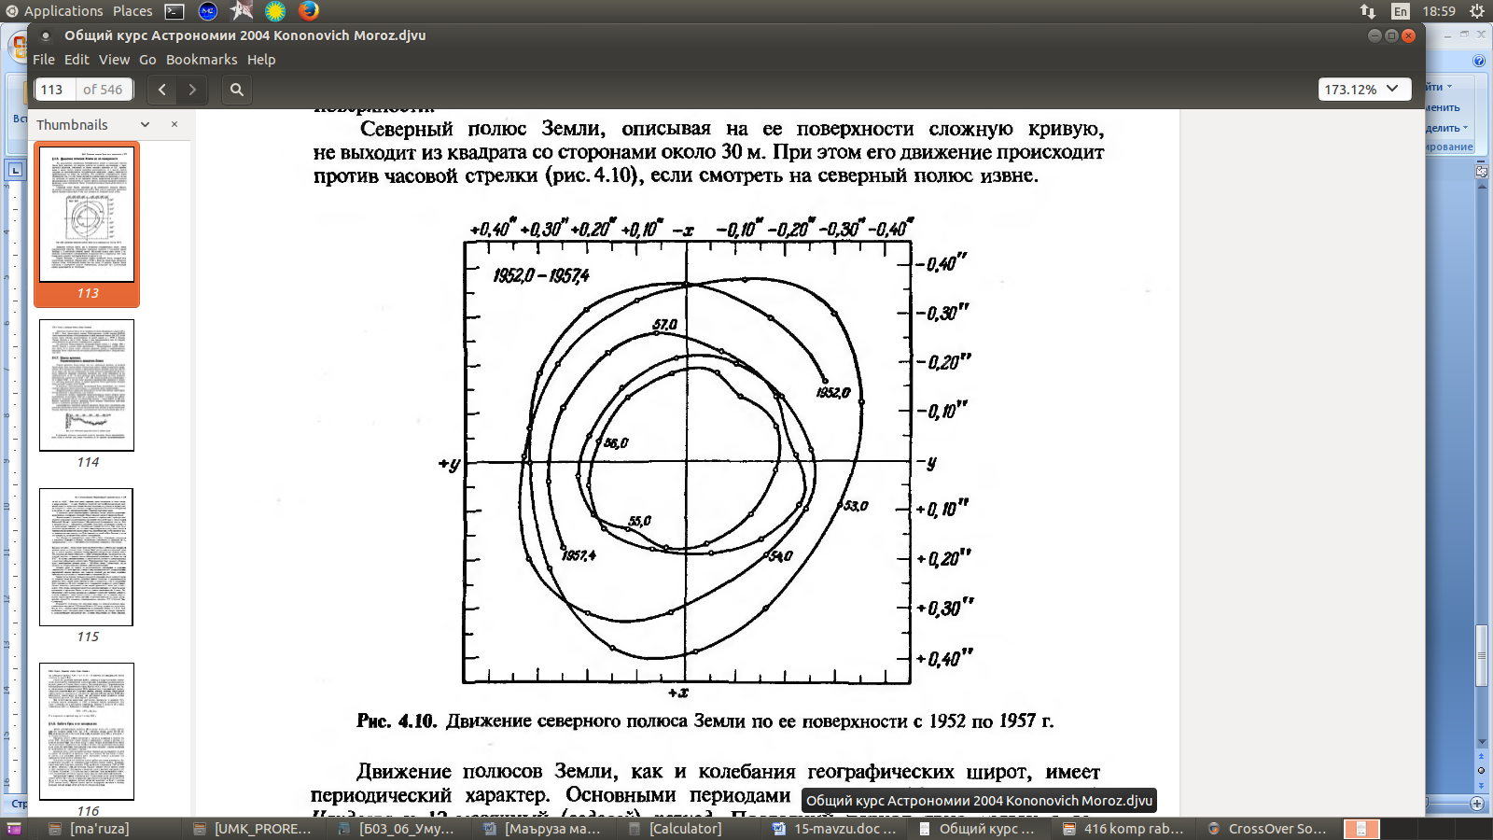
Task: Select page 115 thumbnail
Action: (87, 557)
